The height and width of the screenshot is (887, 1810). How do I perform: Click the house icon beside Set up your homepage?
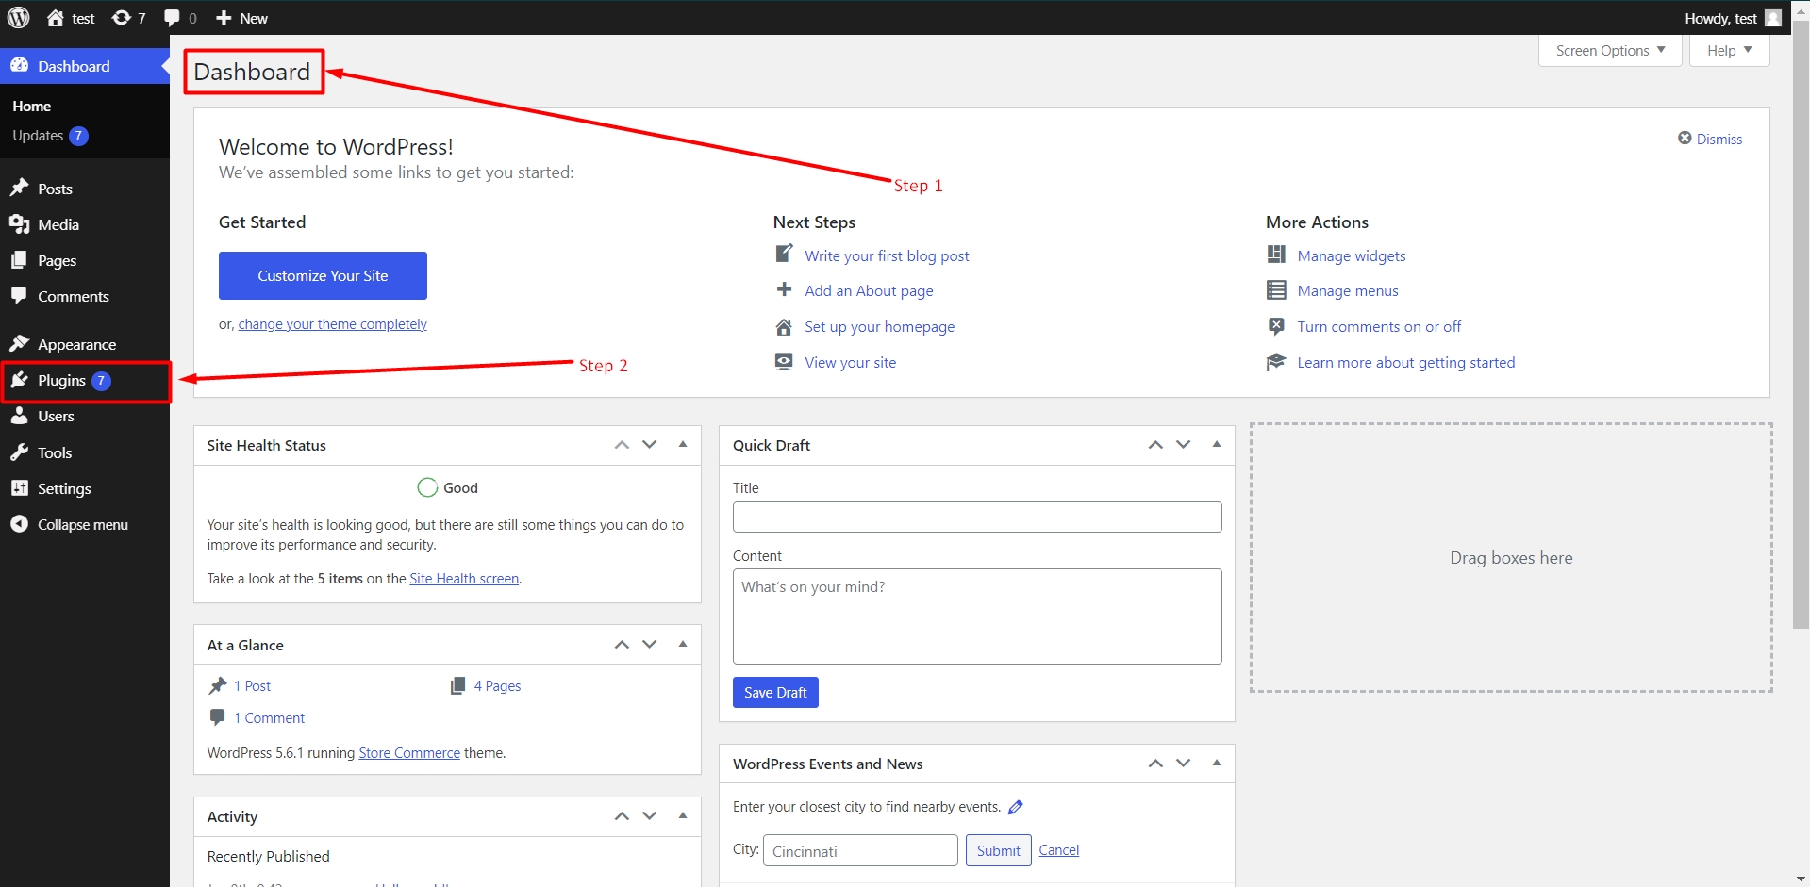click(784, 327)
